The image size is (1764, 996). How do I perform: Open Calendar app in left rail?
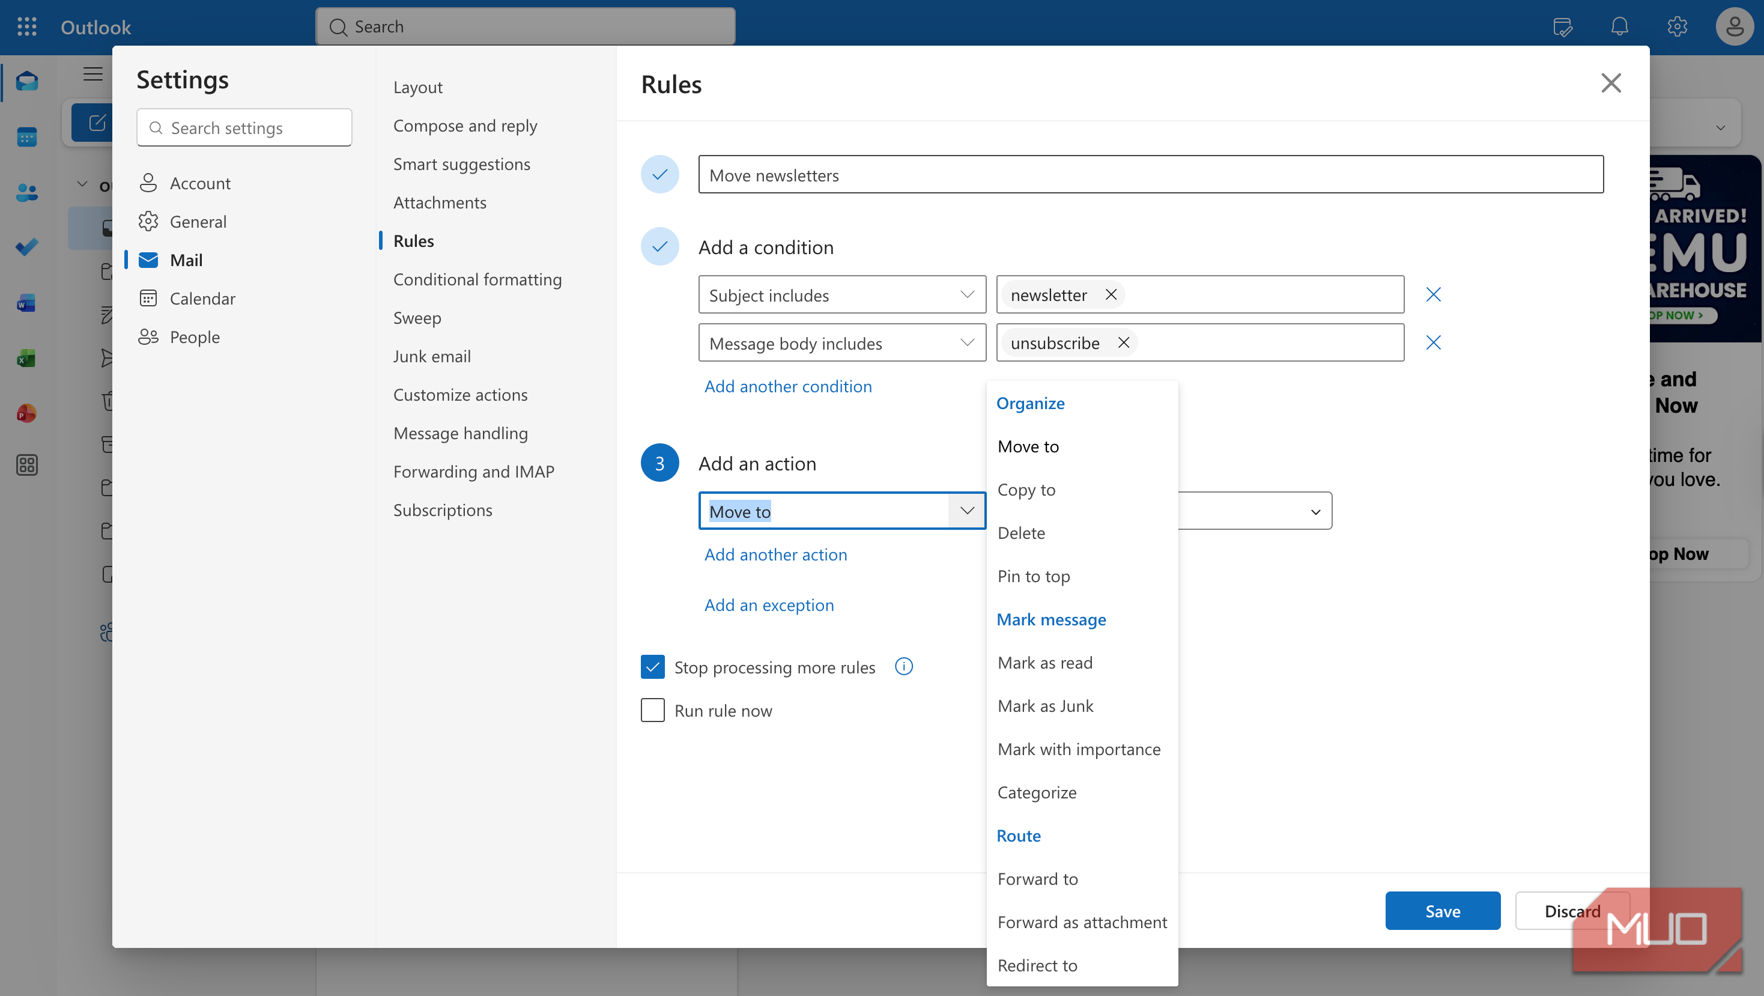pyautogui.click(x=26, y=137)
